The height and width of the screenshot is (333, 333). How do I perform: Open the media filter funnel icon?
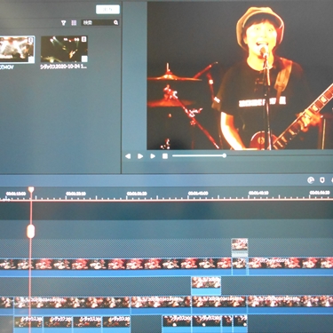[63, 23]
